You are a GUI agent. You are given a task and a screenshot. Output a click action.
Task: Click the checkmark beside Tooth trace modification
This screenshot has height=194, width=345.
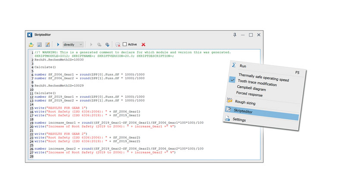[x=232, y=80]
